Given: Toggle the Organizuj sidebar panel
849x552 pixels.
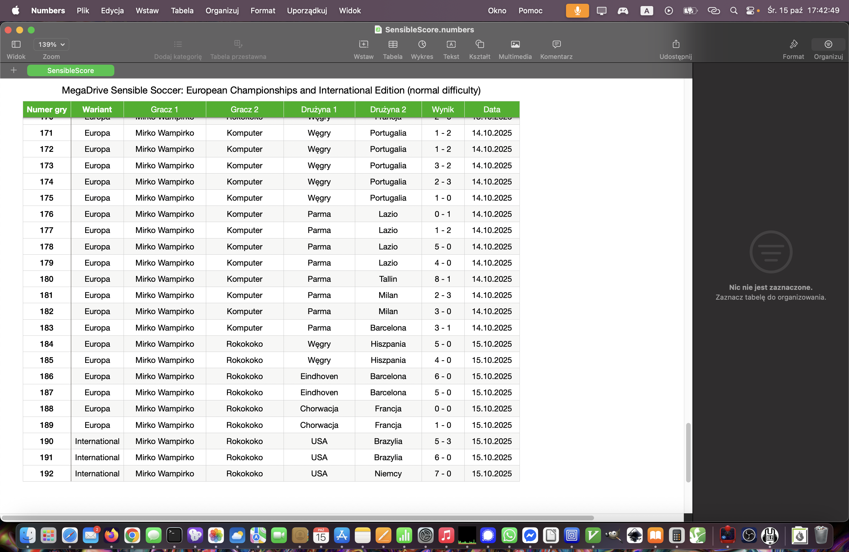Looking at the screenshot, I should (828, 44).
